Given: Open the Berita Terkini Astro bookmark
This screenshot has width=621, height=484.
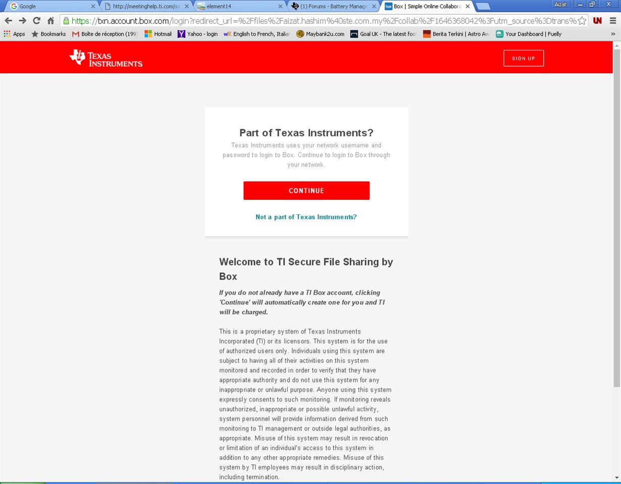Looking at the screenshot, I should pyautogui.click(x=456, y=34).
